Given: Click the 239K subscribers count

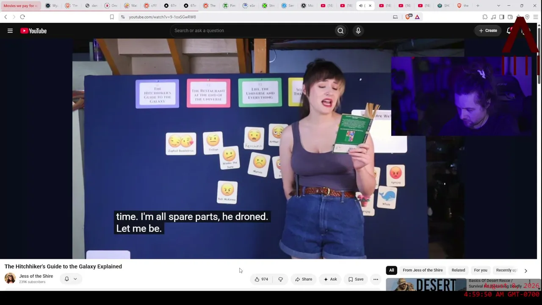Looking at the screenshot, I should [32, 282].
